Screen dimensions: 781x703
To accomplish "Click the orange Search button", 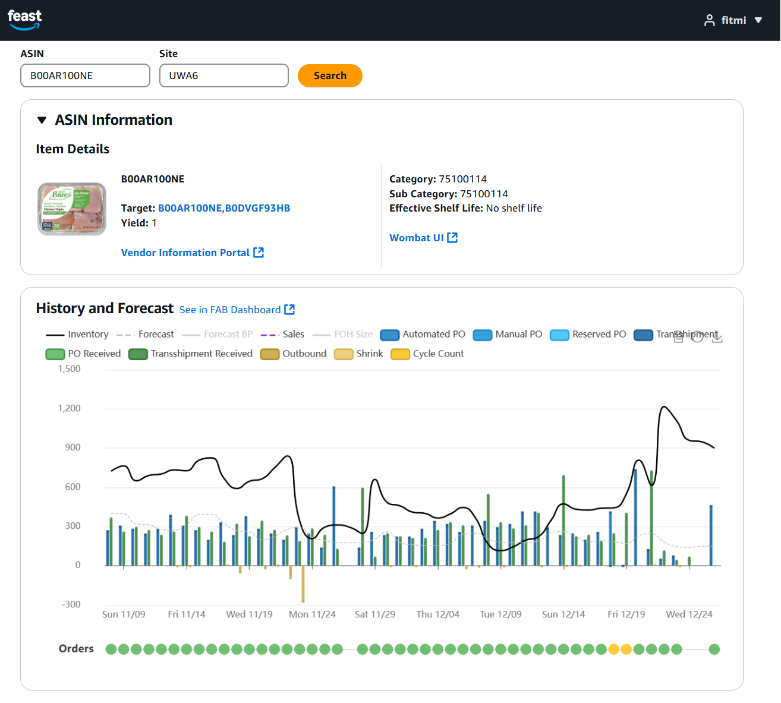I will pyautogui.click(x=330, y=75).
